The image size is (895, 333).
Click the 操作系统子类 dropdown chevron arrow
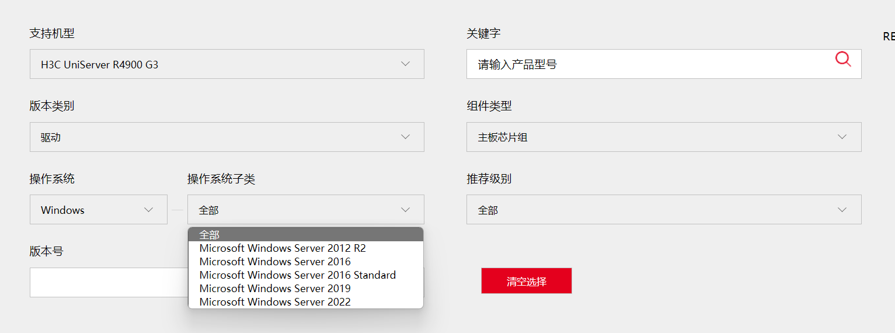[406, 210]
